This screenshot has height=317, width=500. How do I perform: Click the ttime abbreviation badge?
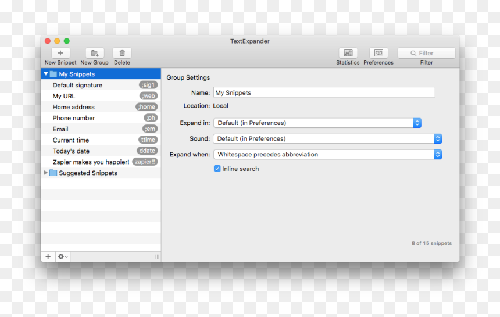[x=148, y=140]
